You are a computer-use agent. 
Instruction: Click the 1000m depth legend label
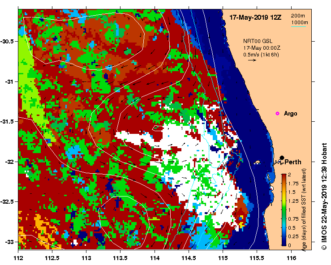(300, 22)
